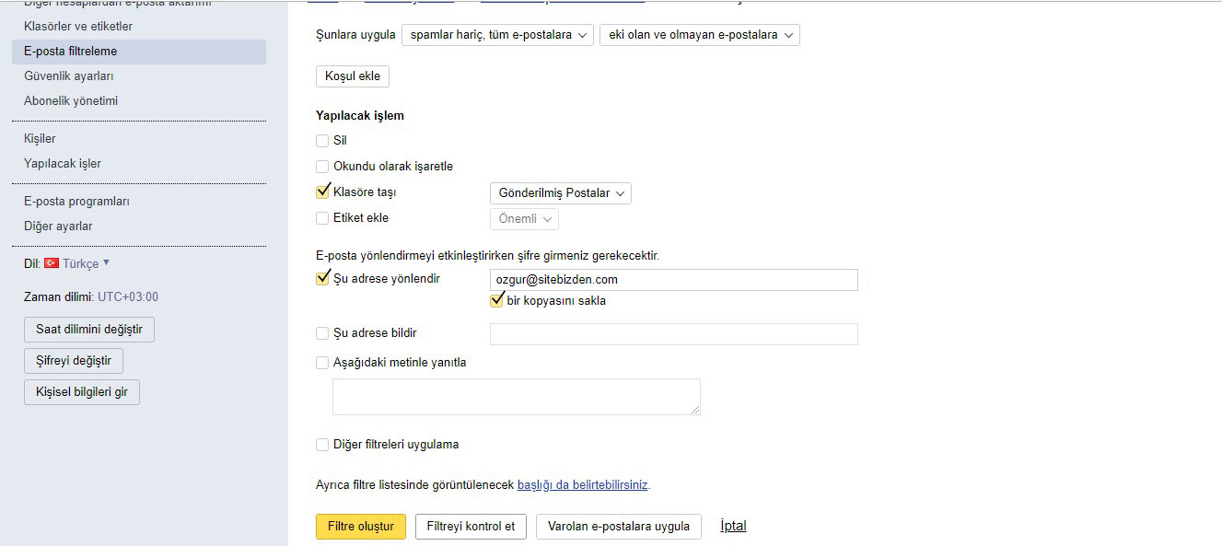Open the eki olan ve olmayan e-postalara dropdown
The height and width of the screenshot is (546, 1222).
699,35
